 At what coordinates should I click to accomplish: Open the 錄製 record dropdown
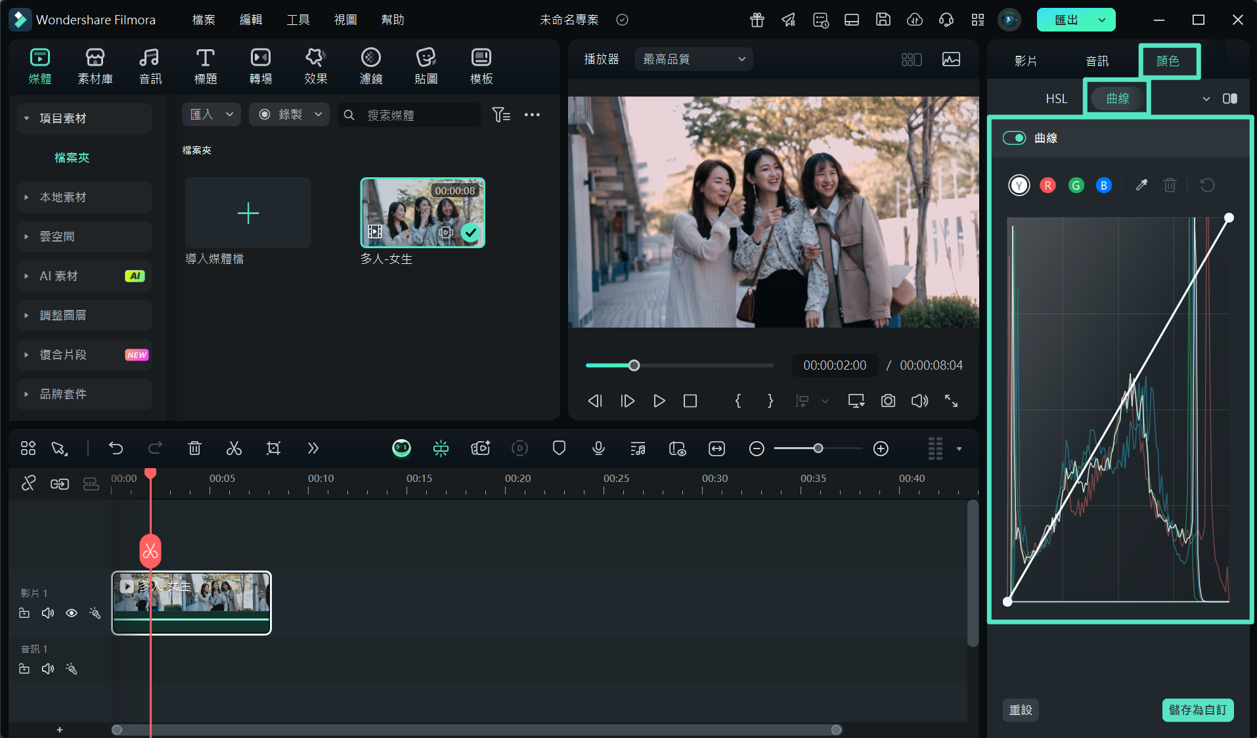click(x=289, y=114)
